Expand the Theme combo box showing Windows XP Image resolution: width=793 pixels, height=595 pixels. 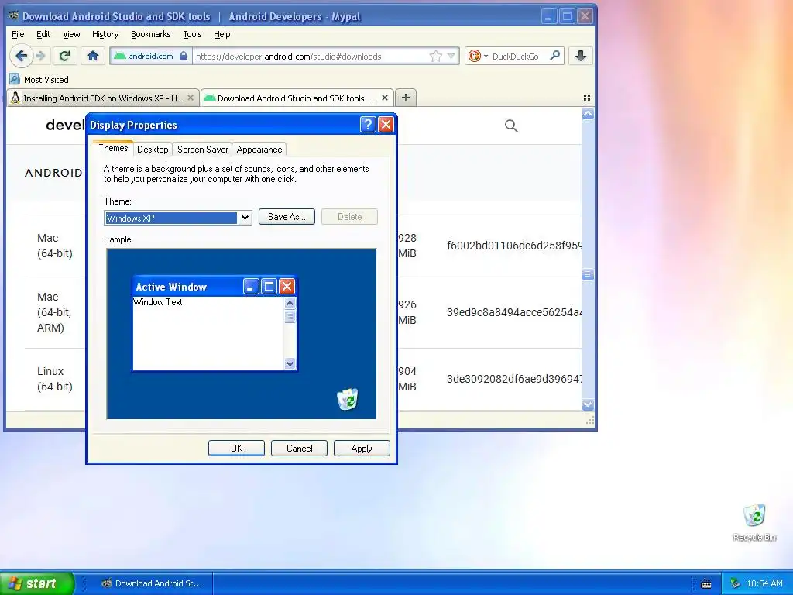[x=245, y=218]
